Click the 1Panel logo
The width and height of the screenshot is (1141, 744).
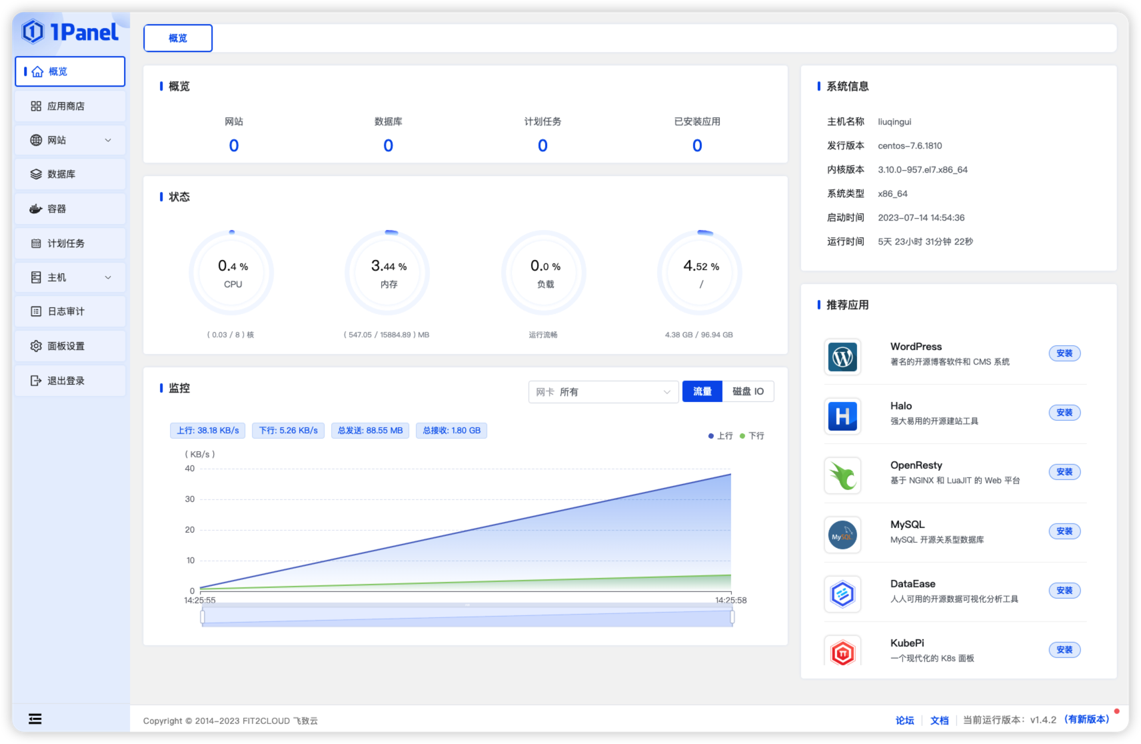[x=70, y=32]
